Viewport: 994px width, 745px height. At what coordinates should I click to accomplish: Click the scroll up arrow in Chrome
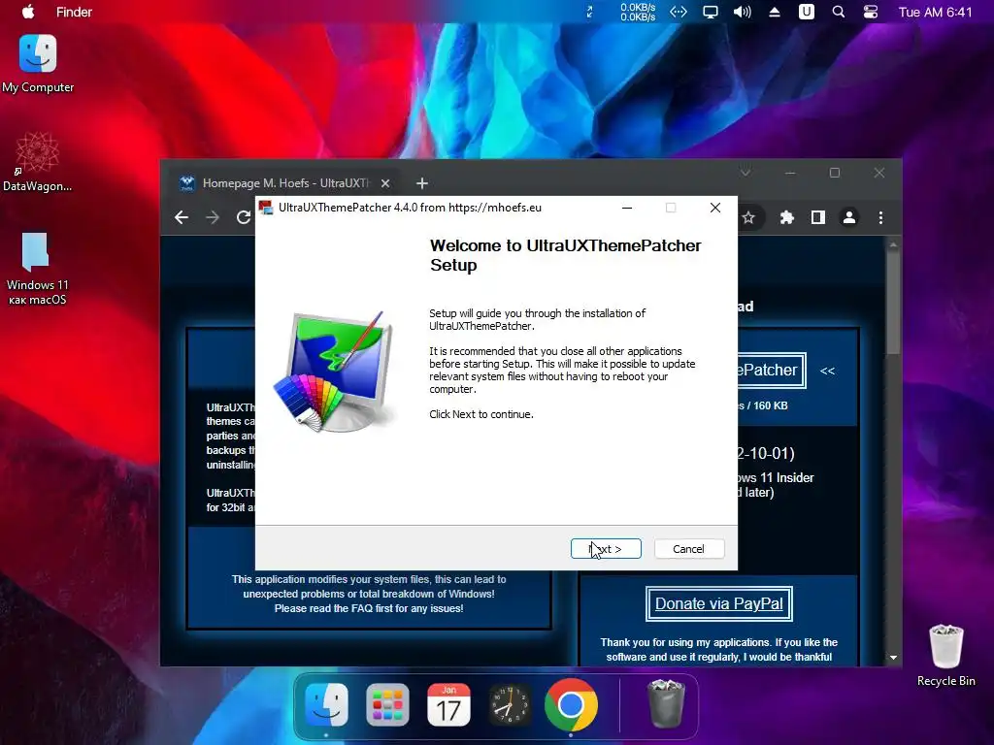click(893, 243)
